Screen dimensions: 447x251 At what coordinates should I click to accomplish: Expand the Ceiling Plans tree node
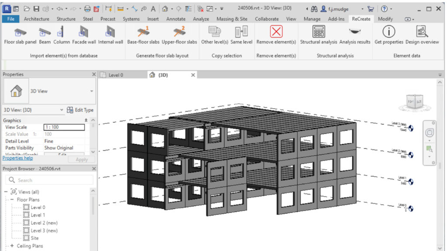click(x=12, y=246)
